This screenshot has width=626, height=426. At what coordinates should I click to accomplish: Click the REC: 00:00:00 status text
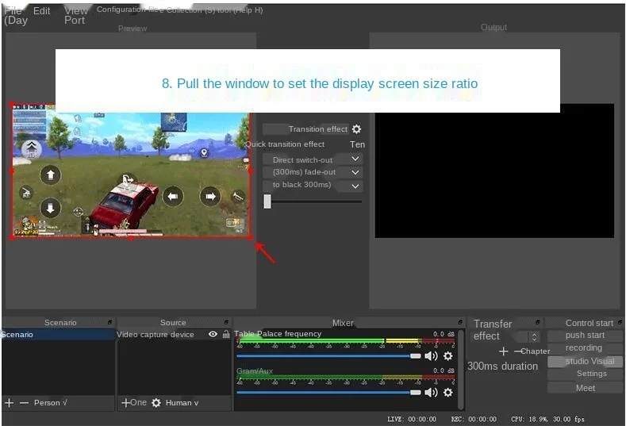[474, 419]
